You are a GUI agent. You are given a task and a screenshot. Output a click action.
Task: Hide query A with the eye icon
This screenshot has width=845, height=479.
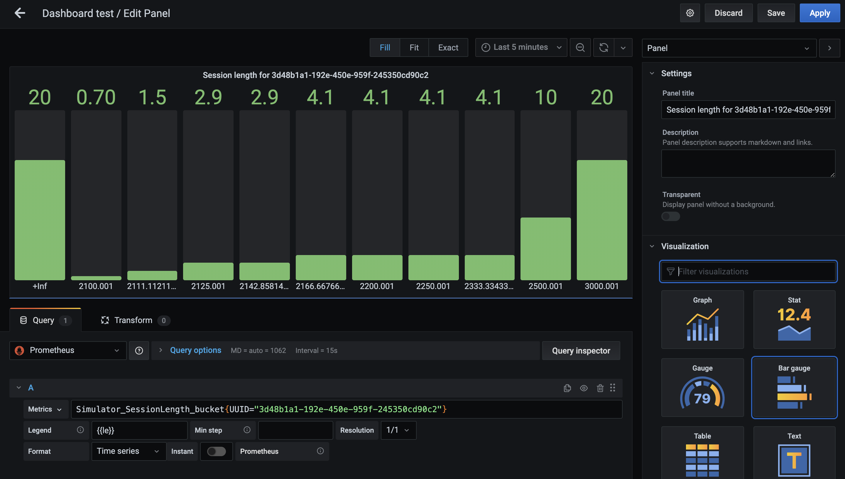click(583, 388)
